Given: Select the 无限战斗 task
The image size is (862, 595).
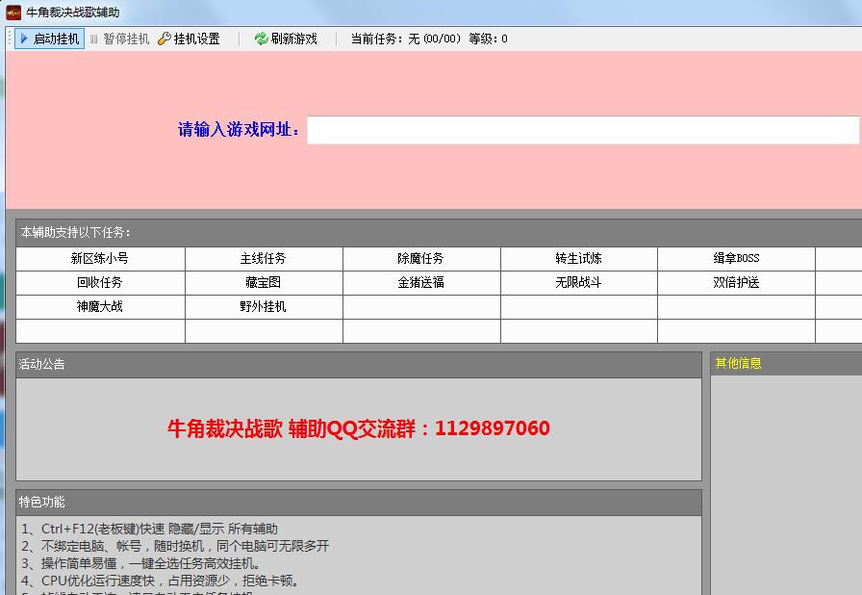Looking at the screenshot, I should [x=578, y=284].
